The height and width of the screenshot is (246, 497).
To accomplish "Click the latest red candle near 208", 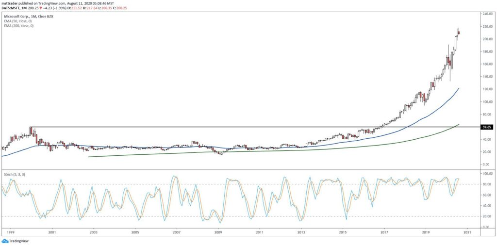I will tap(459, 32).
